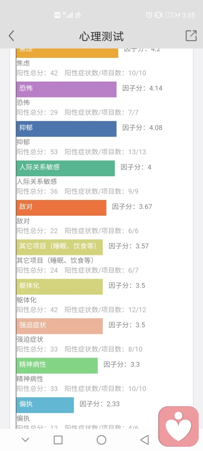Viewport: 203px width, 451px height.
Task: Select the purple 恐怖 bar
Action: (66, 89)
